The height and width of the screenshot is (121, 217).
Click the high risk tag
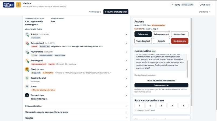pos(51,64)
